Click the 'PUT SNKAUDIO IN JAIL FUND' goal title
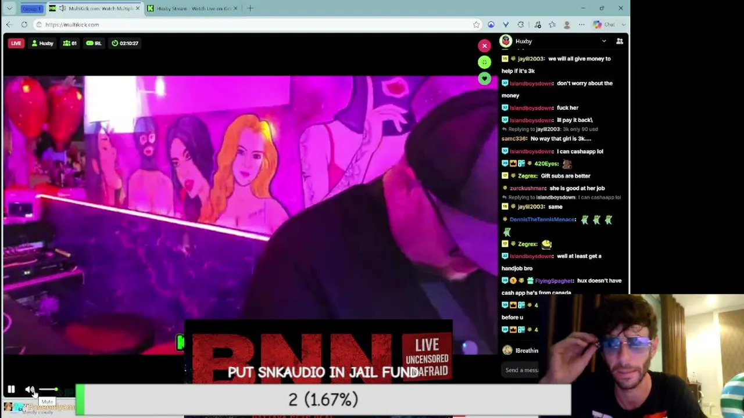The height and width of the screenshot is (418, 744). pos(323,372)
